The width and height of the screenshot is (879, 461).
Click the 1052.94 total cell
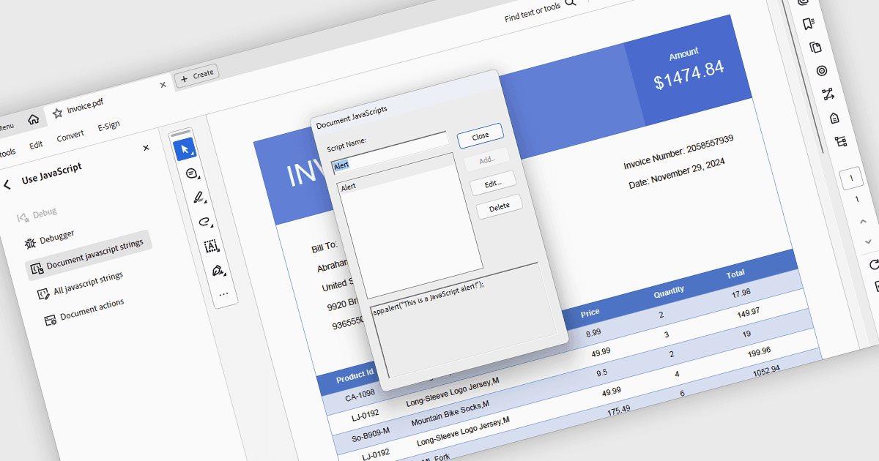click(766, 371)
